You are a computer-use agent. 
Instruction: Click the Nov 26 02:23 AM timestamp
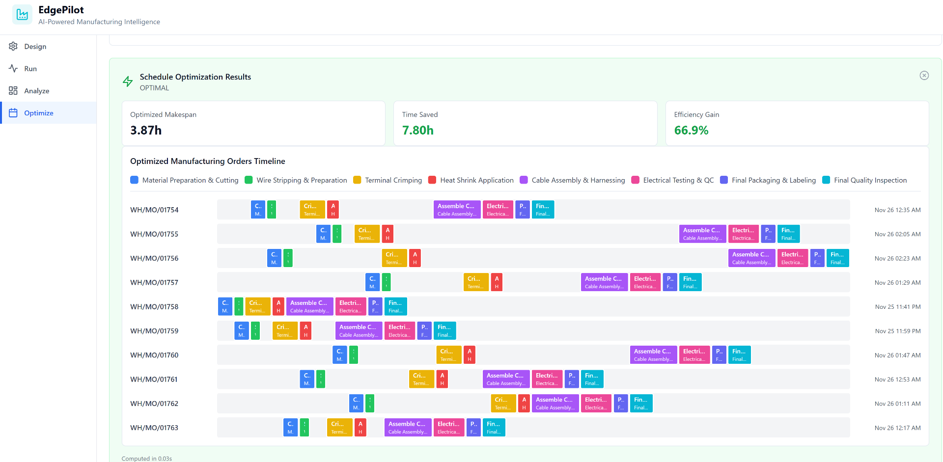[898, 258]
